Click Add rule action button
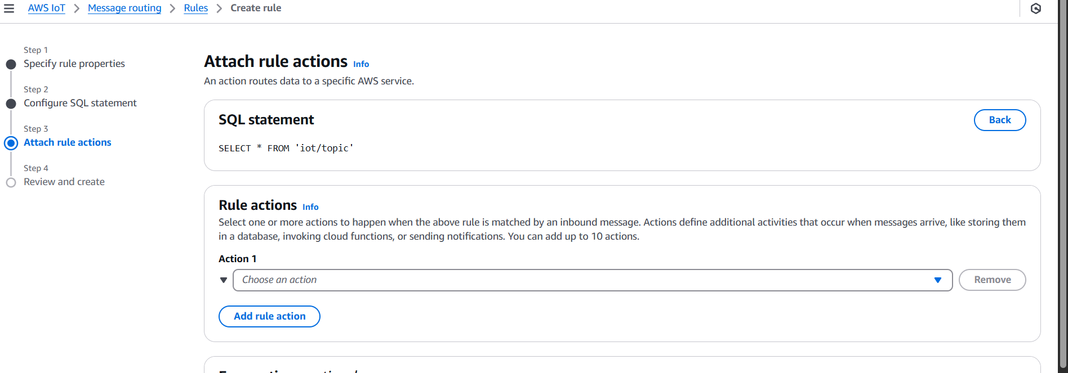The image size is (1068, 373). click(x=269, y=316)
